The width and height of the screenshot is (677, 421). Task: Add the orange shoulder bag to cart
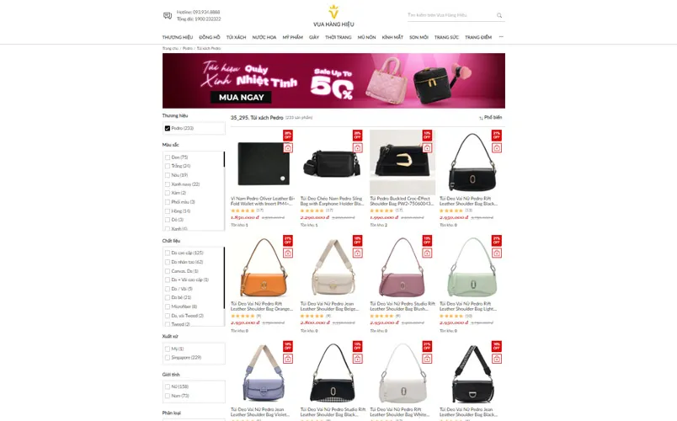pyautogui.click(x=288, y=253)
